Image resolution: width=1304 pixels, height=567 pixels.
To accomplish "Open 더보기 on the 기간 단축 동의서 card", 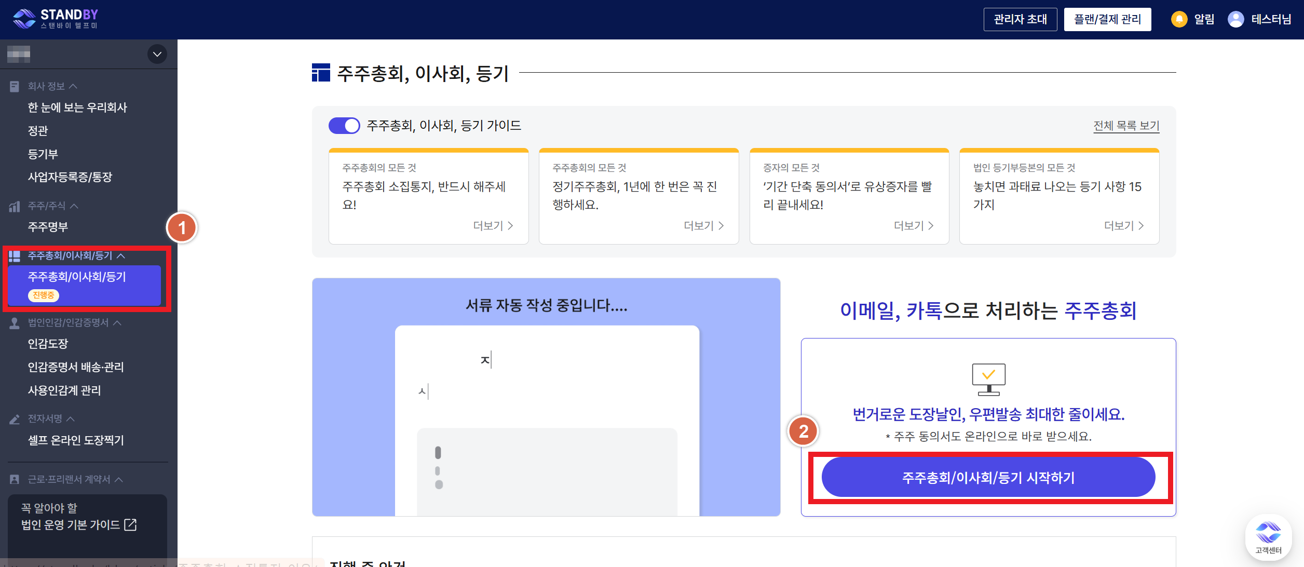I will pyautogui.click(x=914, y=226).
